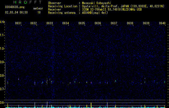This screenshot has width=169, height=108.
Task: Click the 0637 time marker
Action: 114,23
